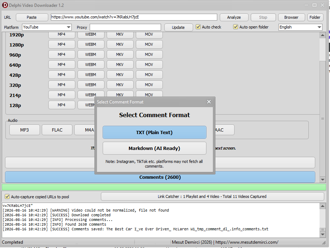Viewport: 330px width, 248px height.
Task: Download audio as MP3
Action: click(24, 130)
